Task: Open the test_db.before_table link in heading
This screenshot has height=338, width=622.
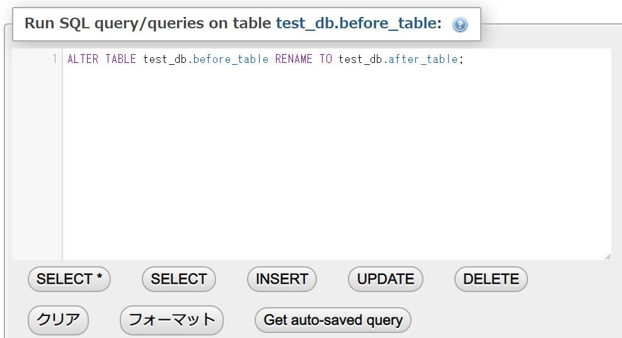Action: tap(355, 24)
